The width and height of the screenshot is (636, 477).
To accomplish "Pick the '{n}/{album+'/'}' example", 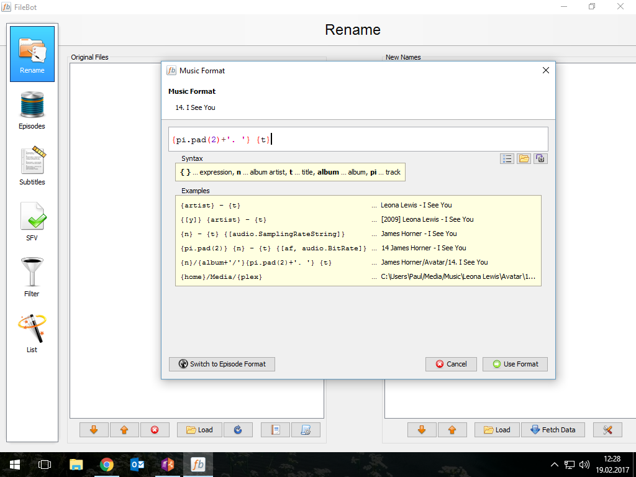I will 256,263.
